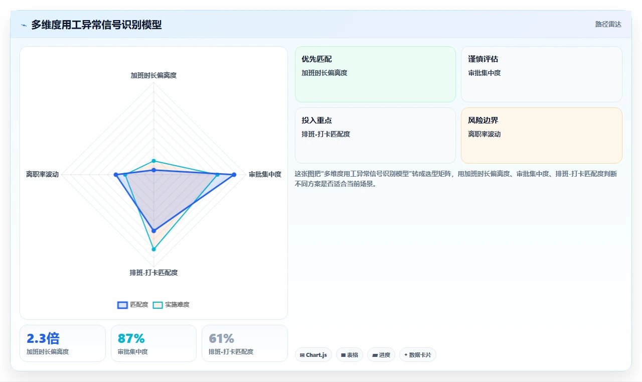Click 加班时长偏离度 label under 2.3倍
This screenshot has width=642, height=382.
(48, 352)
